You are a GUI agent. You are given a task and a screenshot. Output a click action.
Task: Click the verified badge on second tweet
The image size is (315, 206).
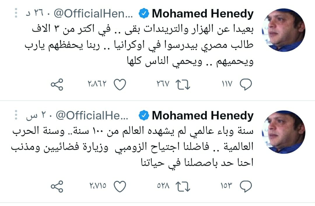coord(143,116)
